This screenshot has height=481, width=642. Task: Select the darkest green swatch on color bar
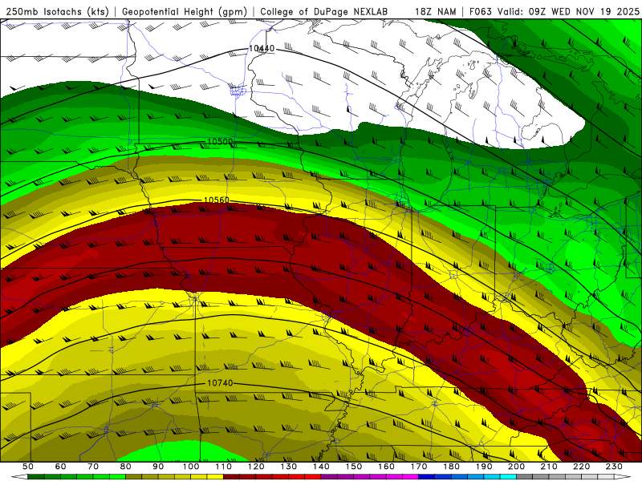[x=36, y=477]
